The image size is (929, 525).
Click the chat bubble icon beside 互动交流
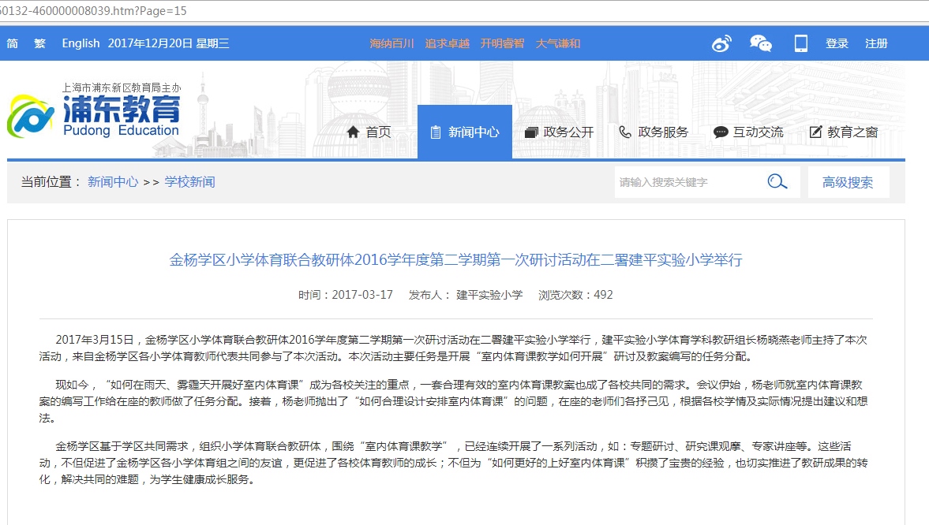[x=721, y=132]
